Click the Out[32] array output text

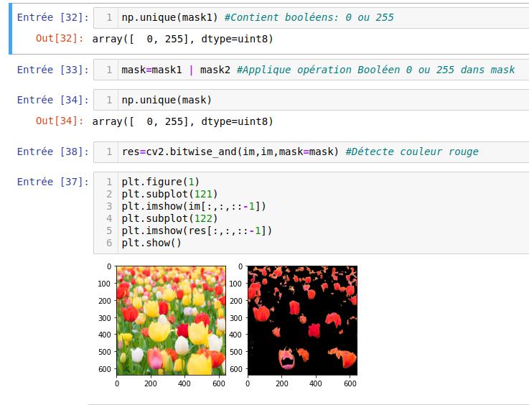coord(182,39)
